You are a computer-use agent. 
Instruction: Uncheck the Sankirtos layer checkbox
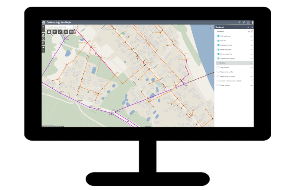pos(219,41)
